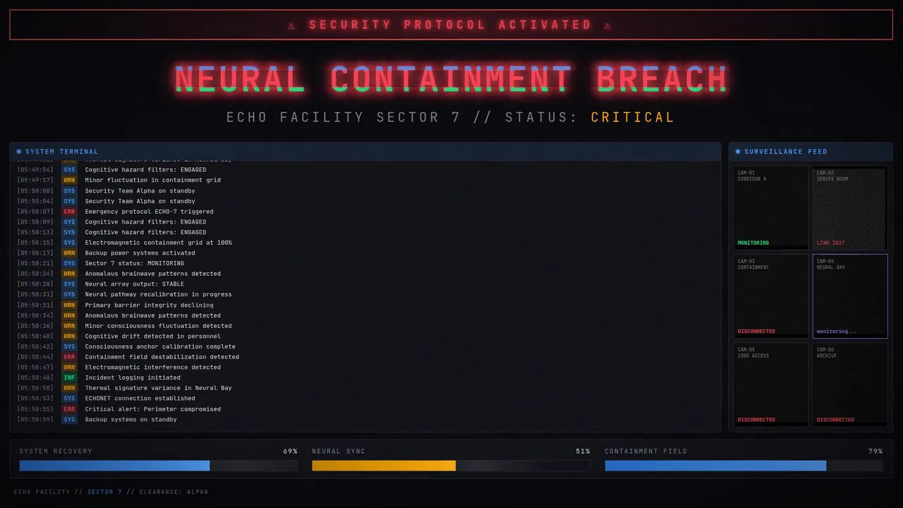Click the SURVEILLANCE FEED panel header
903x508 pixels.
[811, 152]
